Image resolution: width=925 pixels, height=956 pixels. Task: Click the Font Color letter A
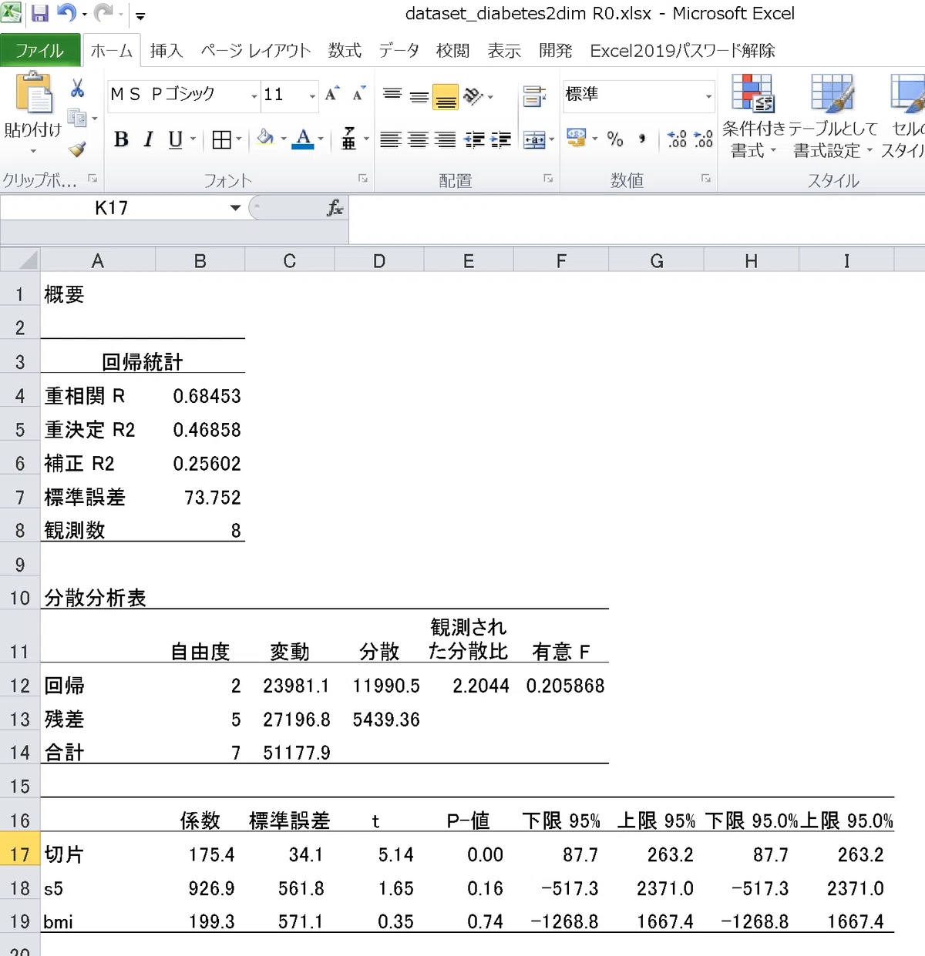click(304, 139)
